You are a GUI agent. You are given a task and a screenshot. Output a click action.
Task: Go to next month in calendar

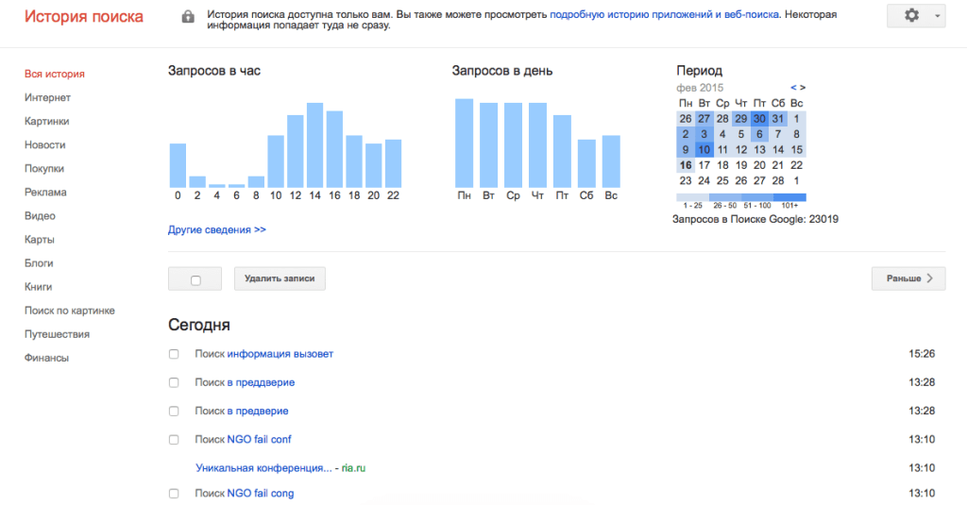point(803,88)
